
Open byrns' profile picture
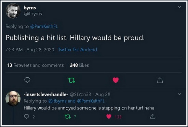coord(13,11)
